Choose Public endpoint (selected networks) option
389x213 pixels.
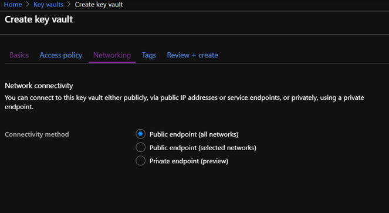point(140,147)
